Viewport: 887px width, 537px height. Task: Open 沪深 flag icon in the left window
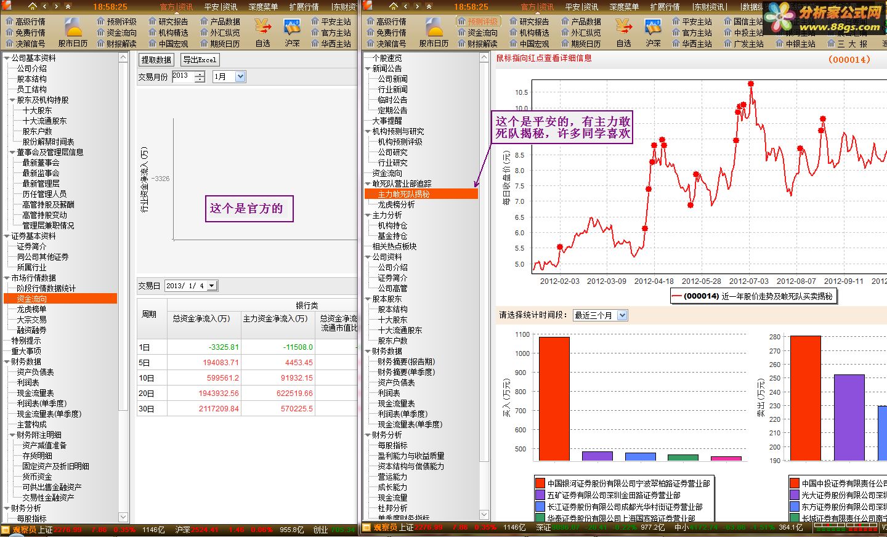[292, 28]
